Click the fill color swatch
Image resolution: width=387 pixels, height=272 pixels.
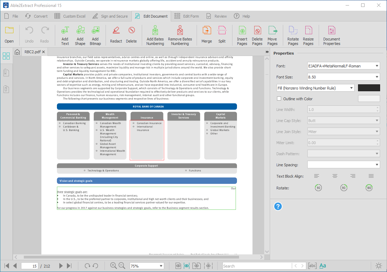click(369, 88)
